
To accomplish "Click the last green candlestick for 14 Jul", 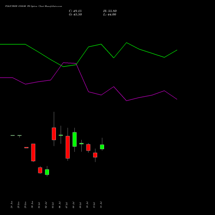I will coord(102,147).
